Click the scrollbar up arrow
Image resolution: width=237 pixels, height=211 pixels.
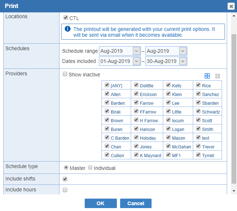(234, 16)
